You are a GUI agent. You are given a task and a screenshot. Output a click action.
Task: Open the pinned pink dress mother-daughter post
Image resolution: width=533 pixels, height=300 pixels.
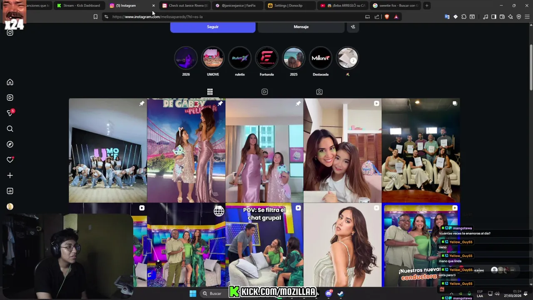click(264, 150)
